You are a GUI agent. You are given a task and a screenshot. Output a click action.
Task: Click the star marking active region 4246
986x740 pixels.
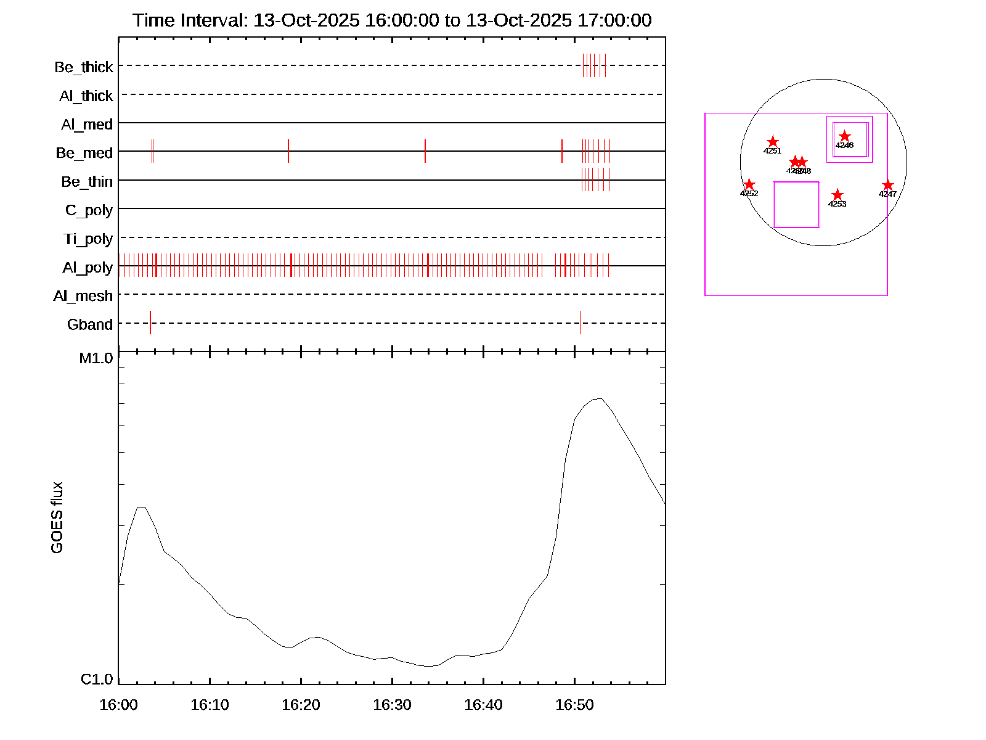844,136
